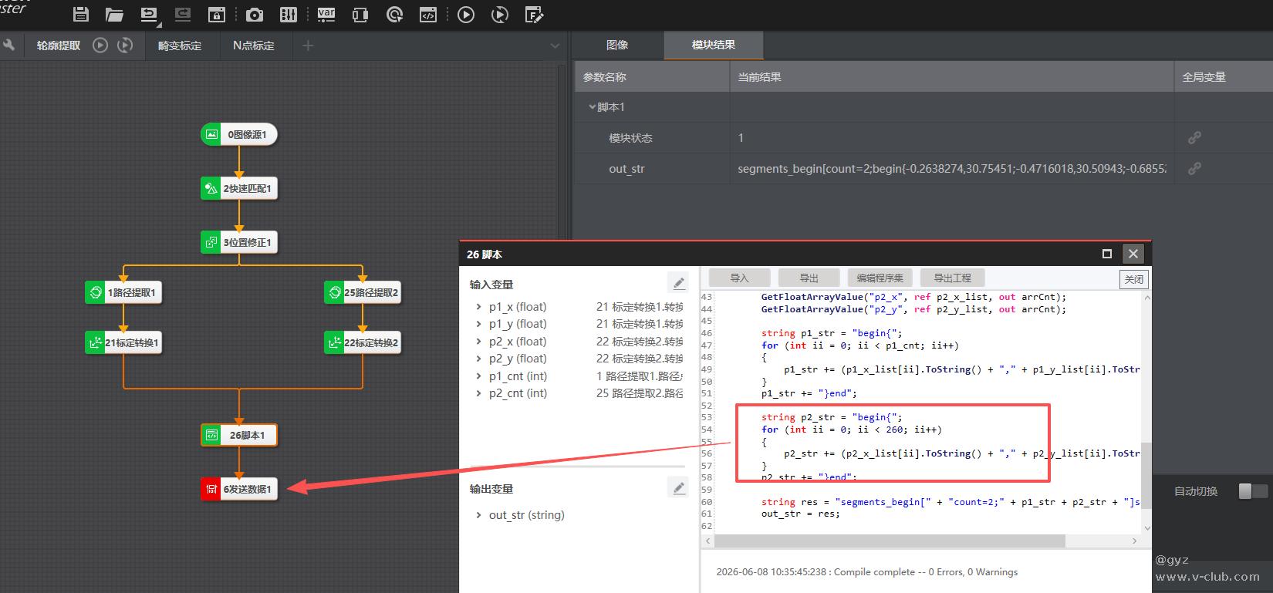Image resolution: width=1273 pixels, height=593 pixels.
Task: Expand p1_cnt (int) input variable
Action: tap(478, 376)
